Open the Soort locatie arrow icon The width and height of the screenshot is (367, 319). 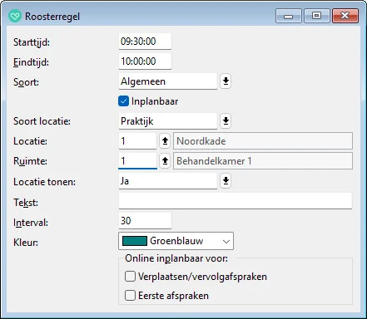[x=226, y=121]
